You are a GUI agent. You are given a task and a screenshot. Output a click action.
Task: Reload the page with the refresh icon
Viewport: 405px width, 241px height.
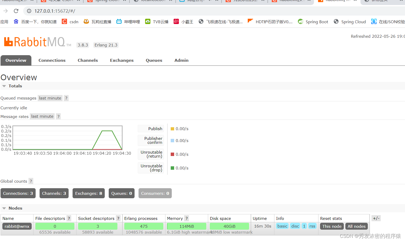click(x=16, y=11)
